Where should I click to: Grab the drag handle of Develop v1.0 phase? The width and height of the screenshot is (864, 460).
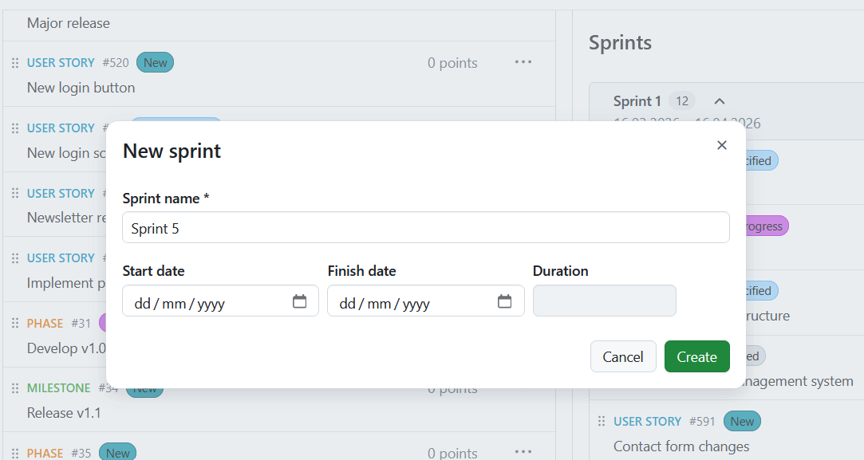tap(14, 323)
